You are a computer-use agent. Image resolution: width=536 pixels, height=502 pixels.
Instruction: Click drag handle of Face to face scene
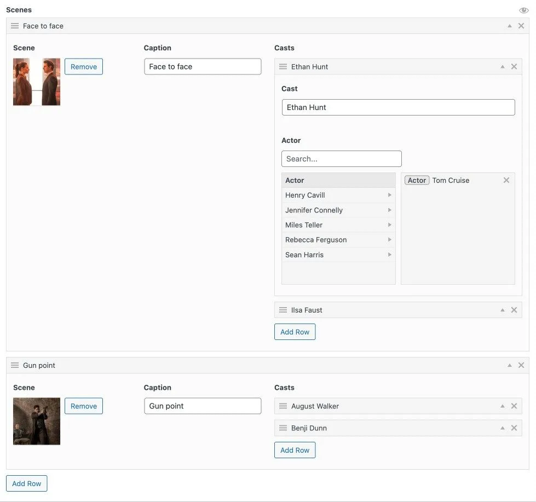(15, 26)
